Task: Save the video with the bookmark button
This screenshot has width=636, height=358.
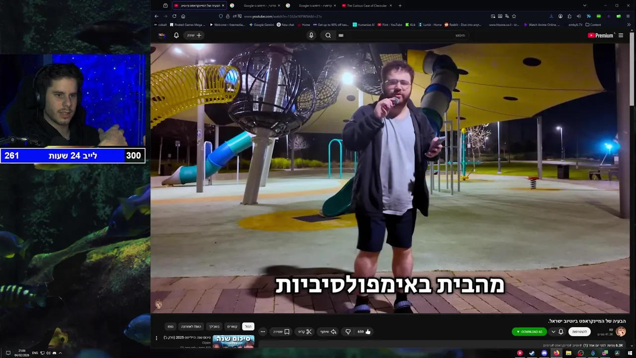Action: 282,332
